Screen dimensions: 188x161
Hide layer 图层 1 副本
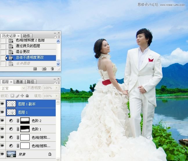point(2,104)
